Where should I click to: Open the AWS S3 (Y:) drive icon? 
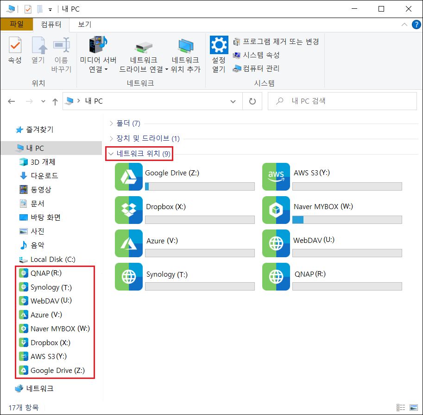click(276, 177)
